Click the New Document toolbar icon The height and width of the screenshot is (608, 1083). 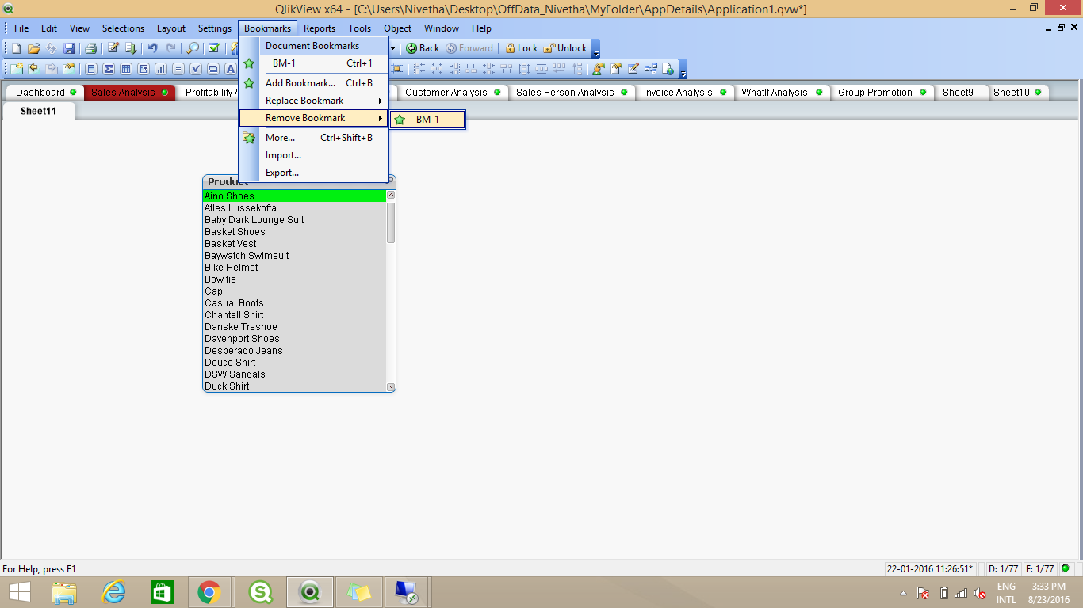point(16,48)
